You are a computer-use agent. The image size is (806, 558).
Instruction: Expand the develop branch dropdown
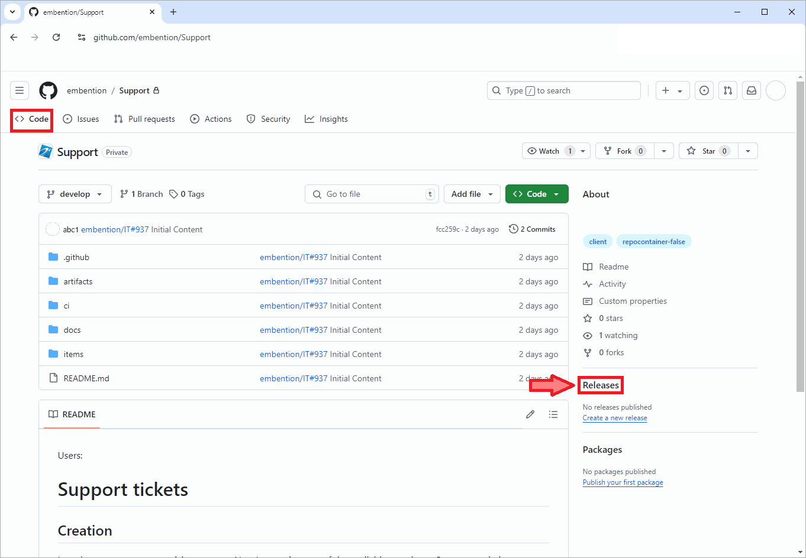(x=75, y=194)
